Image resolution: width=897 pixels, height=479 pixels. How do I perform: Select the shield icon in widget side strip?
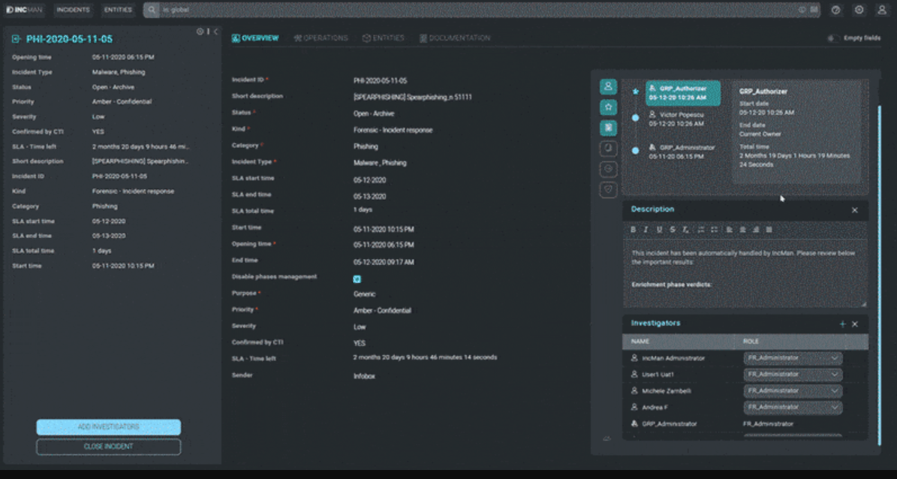coord(608,190)
